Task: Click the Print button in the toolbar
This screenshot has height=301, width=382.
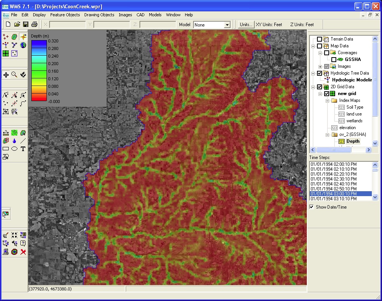Action: point(34,24)
